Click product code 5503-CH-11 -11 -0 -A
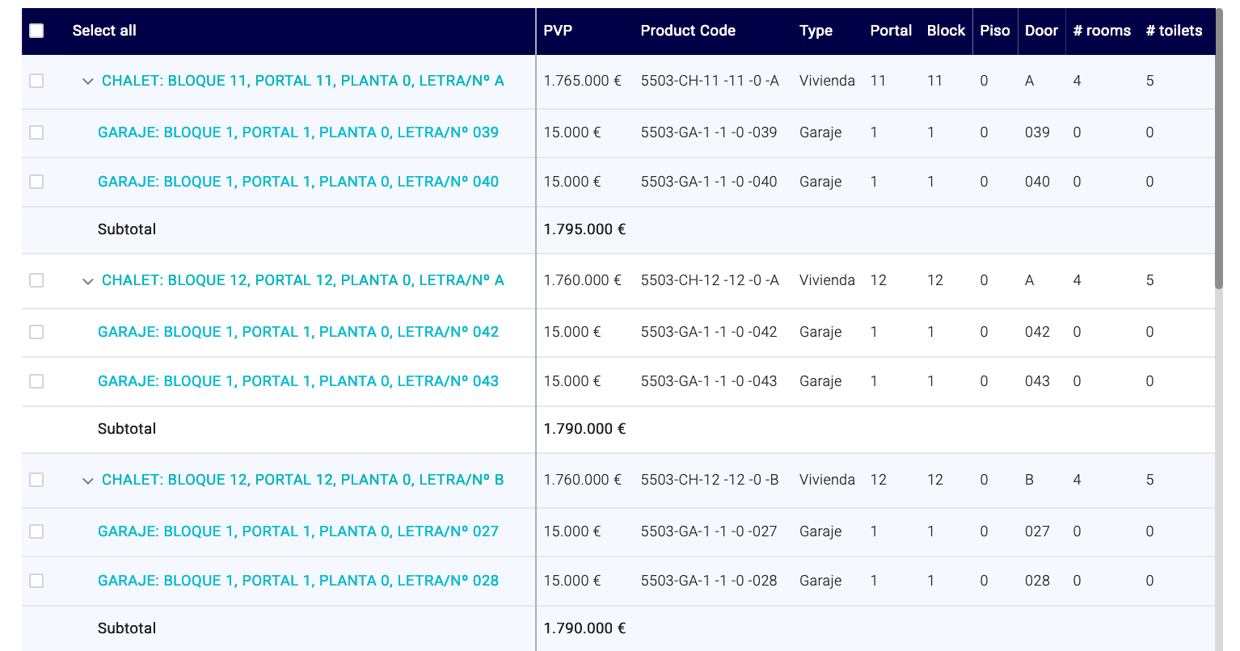This screenshot has width=1240, height=651. pyautogui.click(x=710, y=81)
